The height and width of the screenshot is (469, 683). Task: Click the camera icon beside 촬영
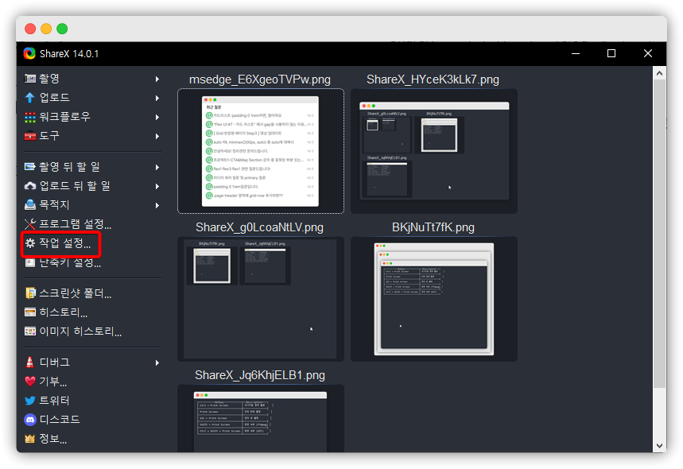click(29, 79)
